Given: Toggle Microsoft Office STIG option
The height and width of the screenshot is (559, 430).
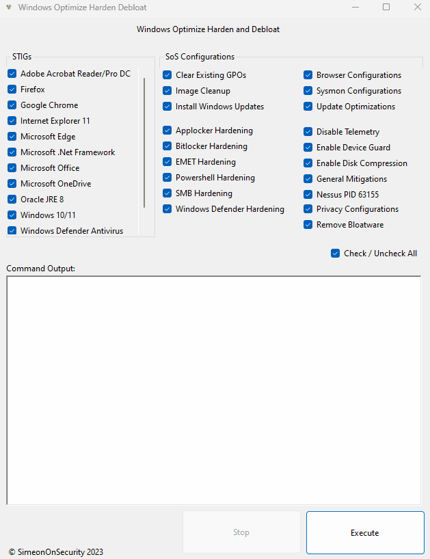Looking at the screenshot, I should click(x=12, y=168).
